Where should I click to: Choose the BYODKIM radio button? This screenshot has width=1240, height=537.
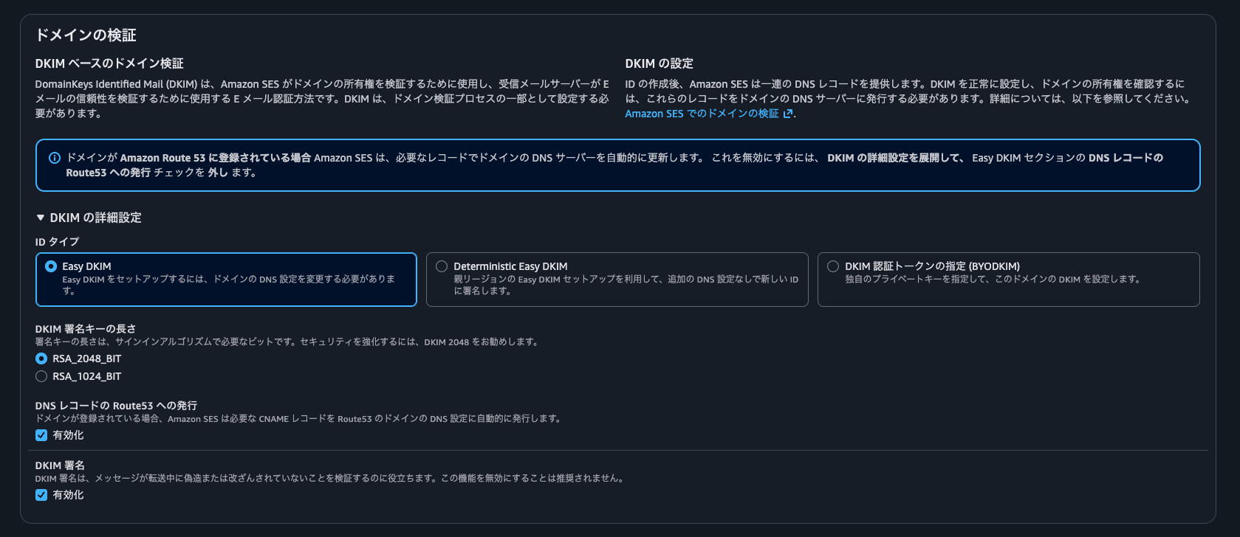[833, 266]
